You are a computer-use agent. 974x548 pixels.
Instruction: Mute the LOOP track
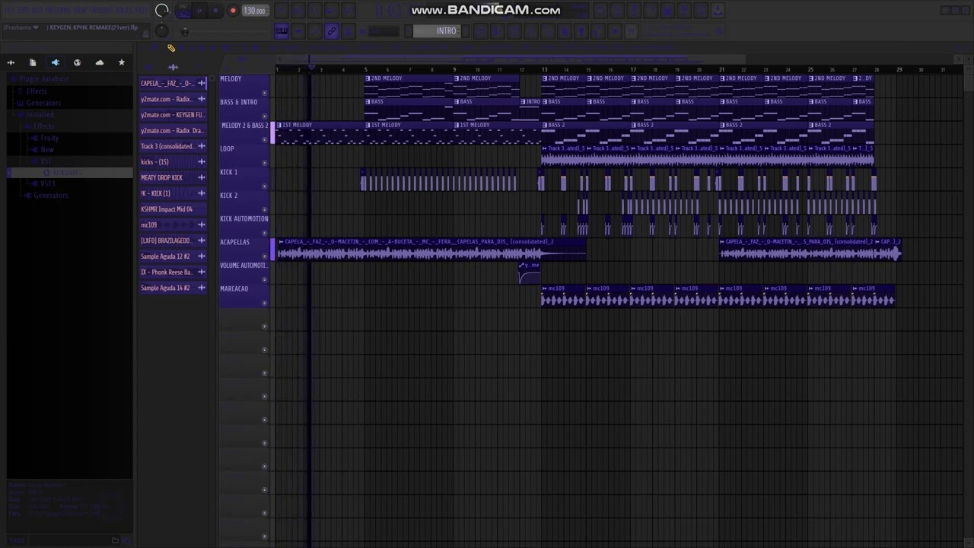(265, 163)
